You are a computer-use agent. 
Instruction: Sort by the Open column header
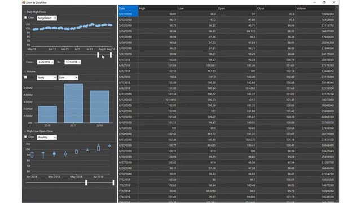[237, 8]
